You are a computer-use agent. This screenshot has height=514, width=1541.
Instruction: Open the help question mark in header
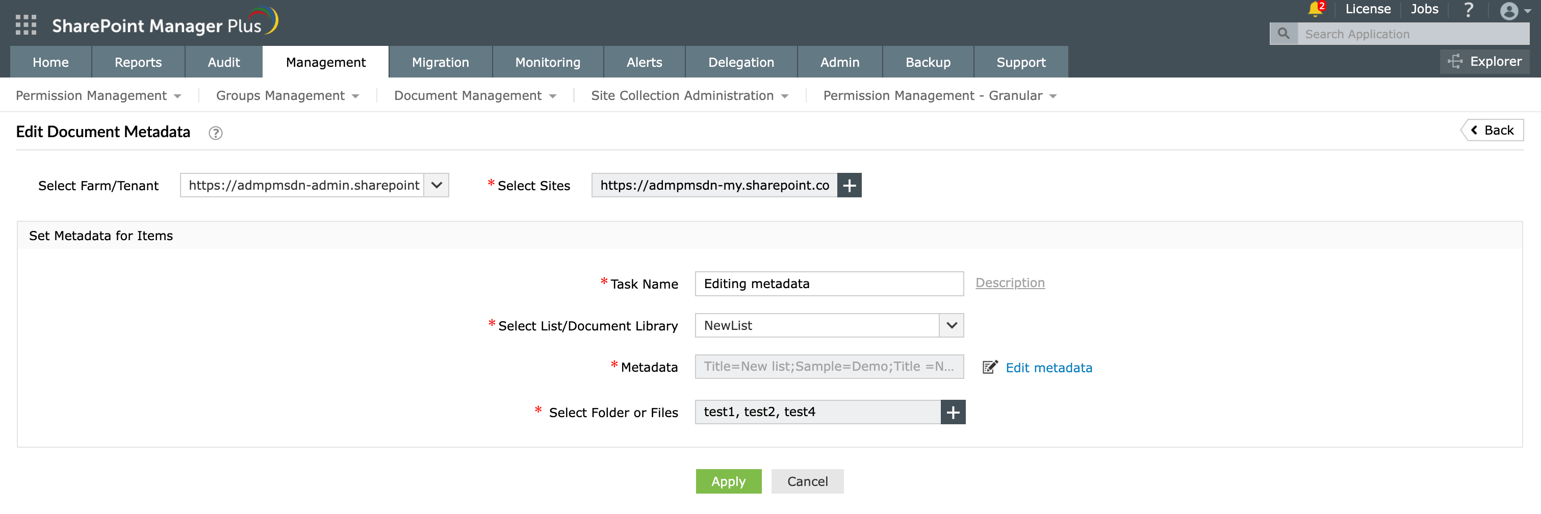1469,10
